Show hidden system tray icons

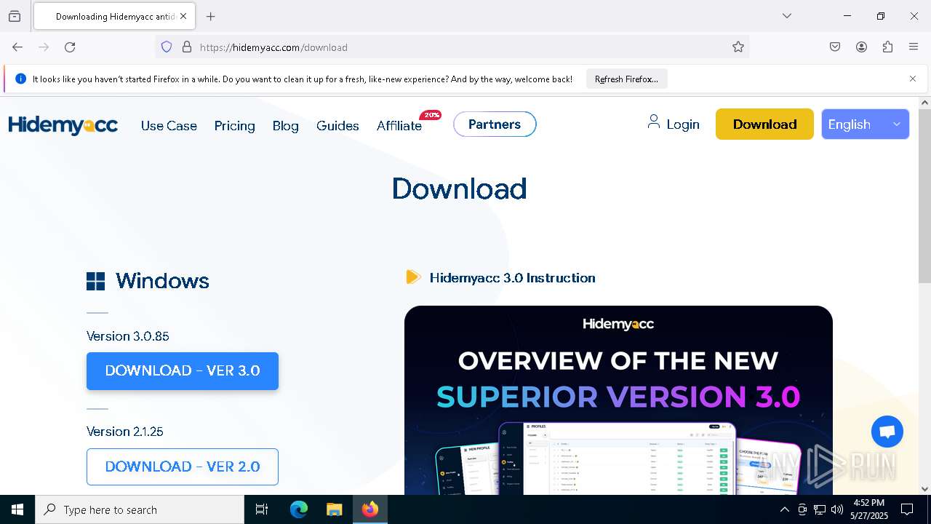[x=784, y=509]
